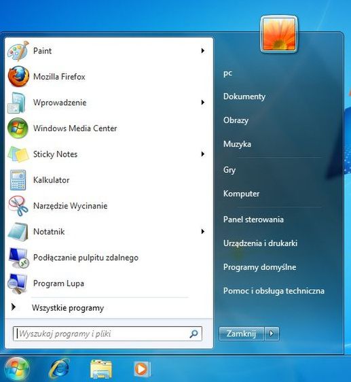Launch Mozilla Firefox via its globe icon
351x382 pixels.
coord(18,77)
